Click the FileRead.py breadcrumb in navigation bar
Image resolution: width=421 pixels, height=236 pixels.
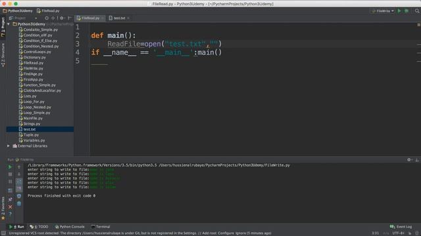(x=48, y=11)
